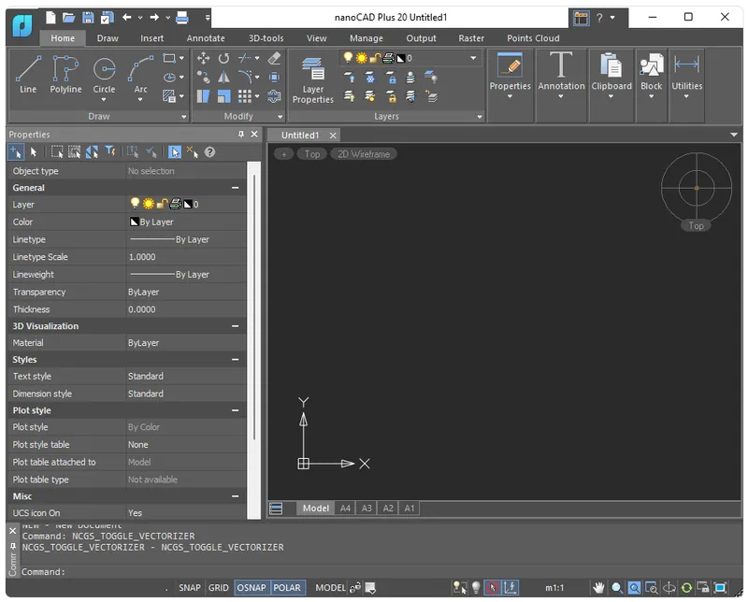Toggle OSNAP mode in status bar
The height and width of the screenshot is (602, 748).
[x=252, y=588]
